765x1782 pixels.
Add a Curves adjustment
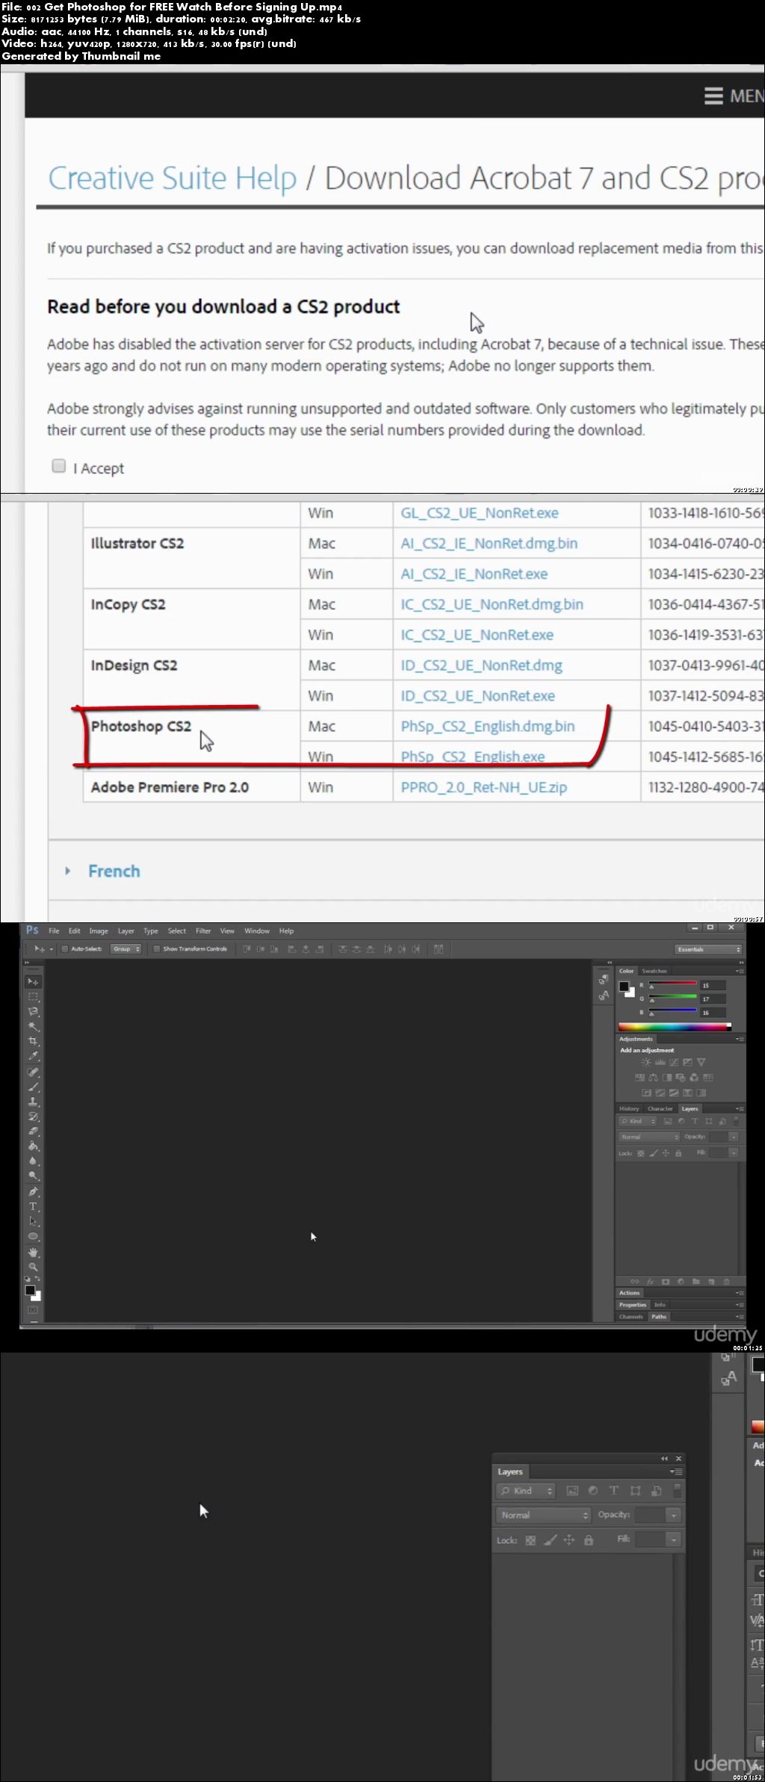pos(674,1062)
